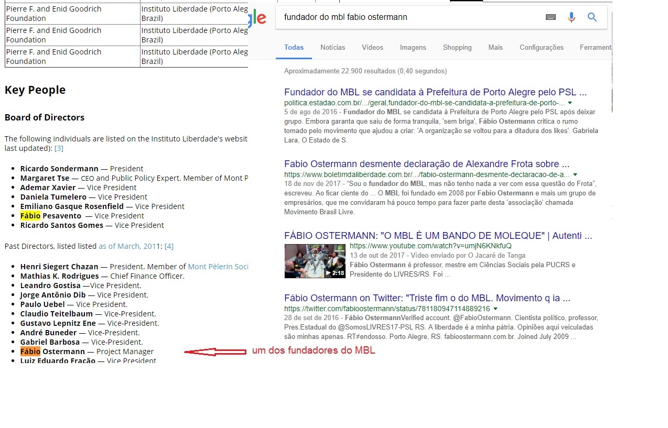Viewport: 668px width, 428px height.
Task: Click the search input field
Action: 409,17
